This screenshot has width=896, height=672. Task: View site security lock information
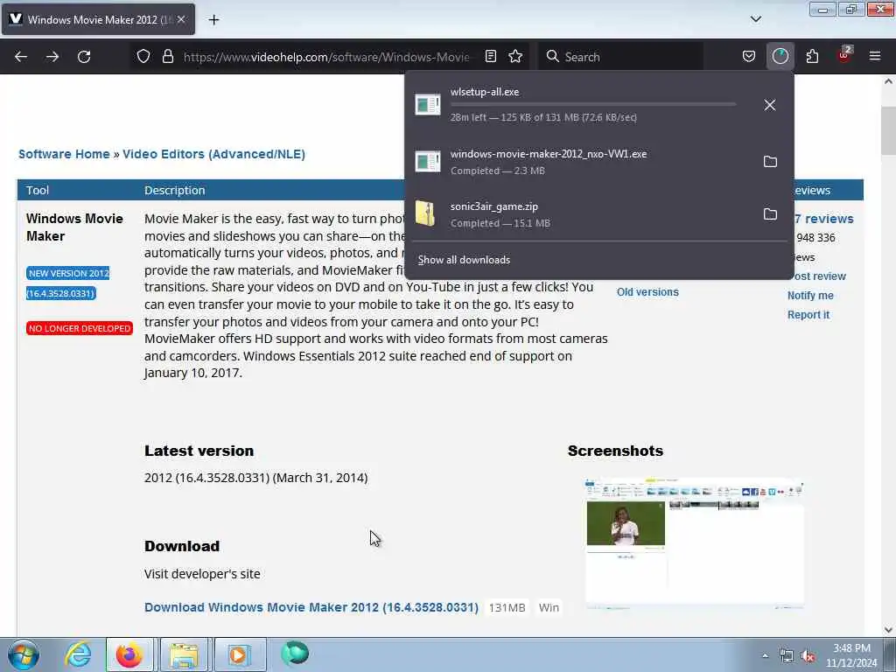tap(167, 57)
